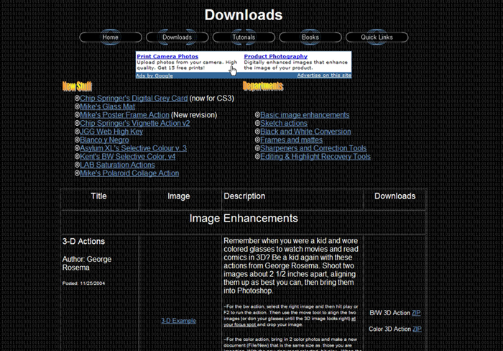Open the Product Photography ad link
503x351 pixels.
click(275, 56)
